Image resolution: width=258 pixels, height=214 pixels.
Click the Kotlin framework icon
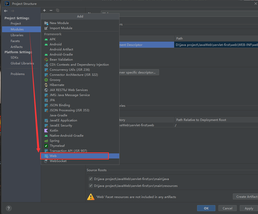click(46, 131)
